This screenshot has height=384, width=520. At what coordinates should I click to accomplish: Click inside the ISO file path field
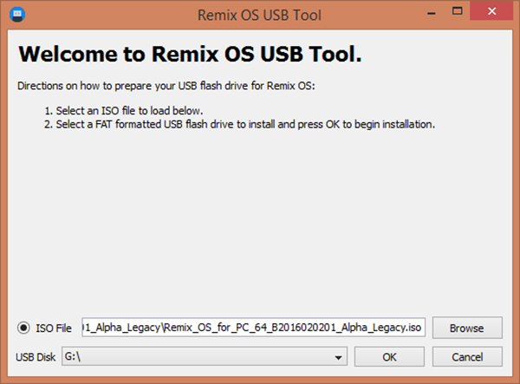(253, 329)
